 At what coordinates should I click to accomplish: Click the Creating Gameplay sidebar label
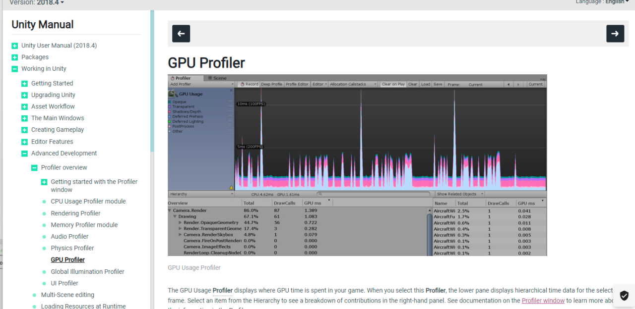58,130
